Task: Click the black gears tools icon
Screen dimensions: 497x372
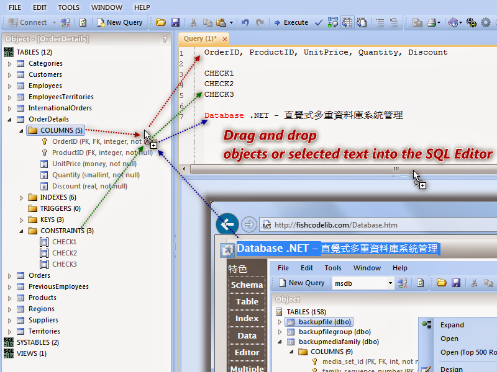Action: (x=472, y=22)
